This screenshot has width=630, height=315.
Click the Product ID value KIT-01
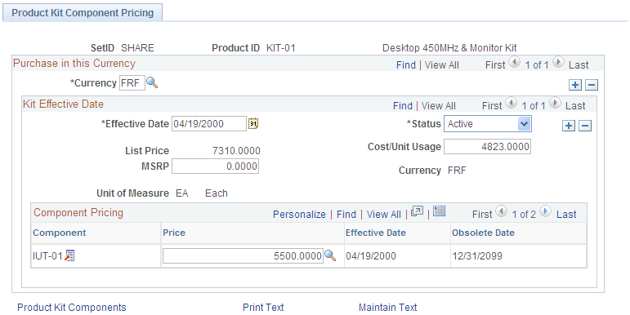[281, 48]
